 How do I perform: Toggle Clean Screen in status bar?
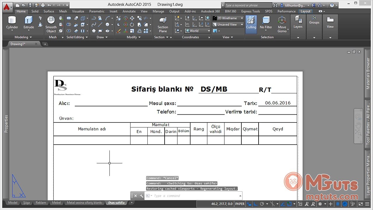click(360, 204)
